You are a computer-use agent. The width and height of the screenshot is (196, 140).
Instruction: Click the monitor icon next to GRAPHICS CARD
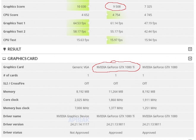4,59
